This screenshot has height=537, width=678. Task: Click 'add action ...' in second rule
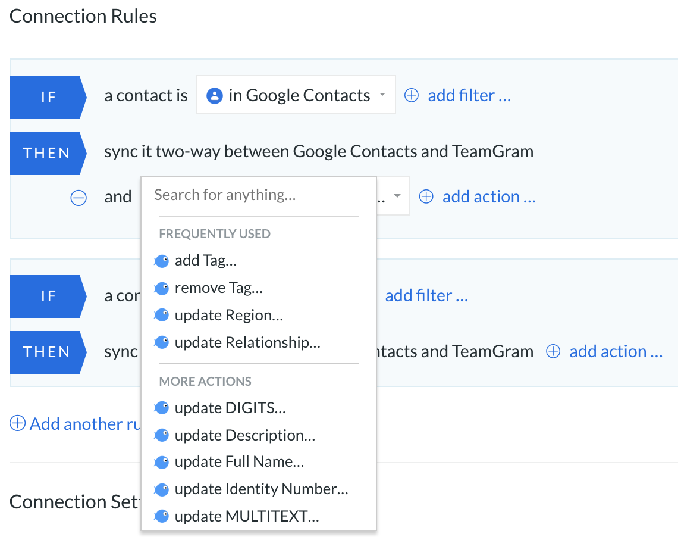point(616,352)
